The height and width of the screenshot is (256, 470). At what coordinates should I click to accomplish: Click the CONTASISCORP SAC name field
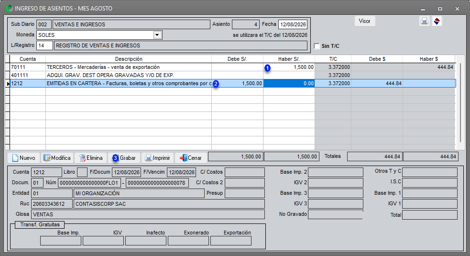tap(169, 204)
